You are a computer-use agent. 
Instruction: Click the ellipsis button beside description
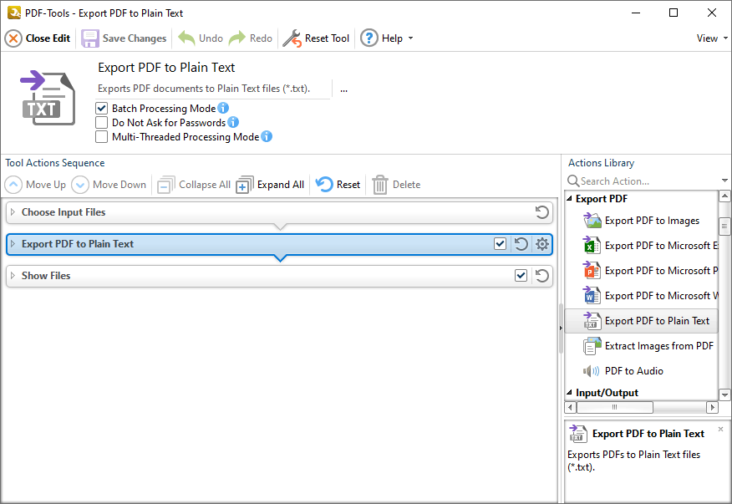(x=344, y=89)
